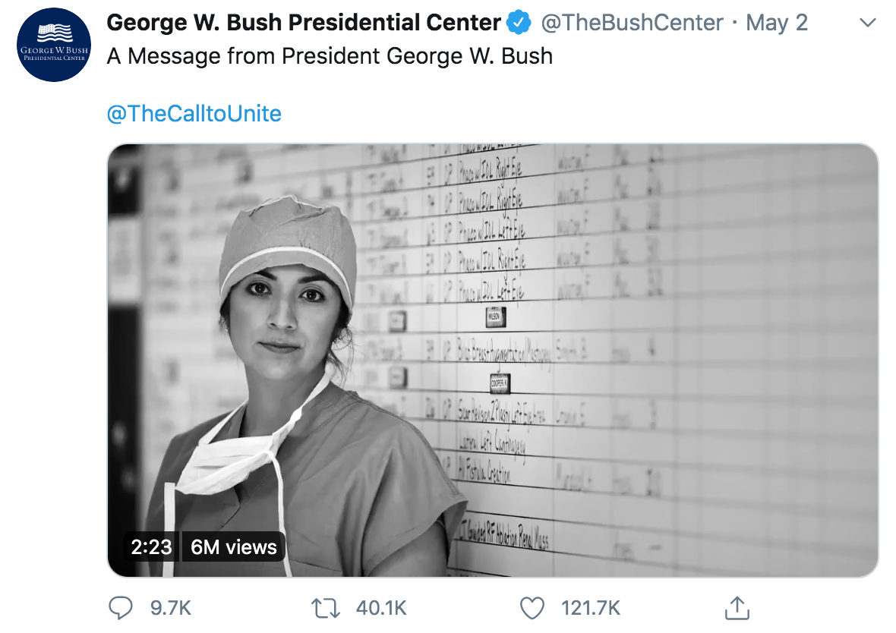This screenshot has height=633, width=896.
Task: Click the 9.7K replies count
Action: (x=170, y=608)
